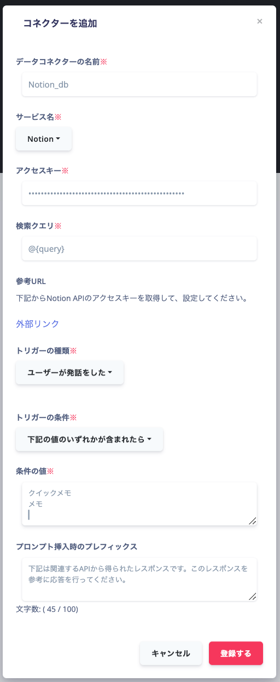Expand the 下記の値のいずれかが含まれたら condition dropdown

click(x=89, y=439)
